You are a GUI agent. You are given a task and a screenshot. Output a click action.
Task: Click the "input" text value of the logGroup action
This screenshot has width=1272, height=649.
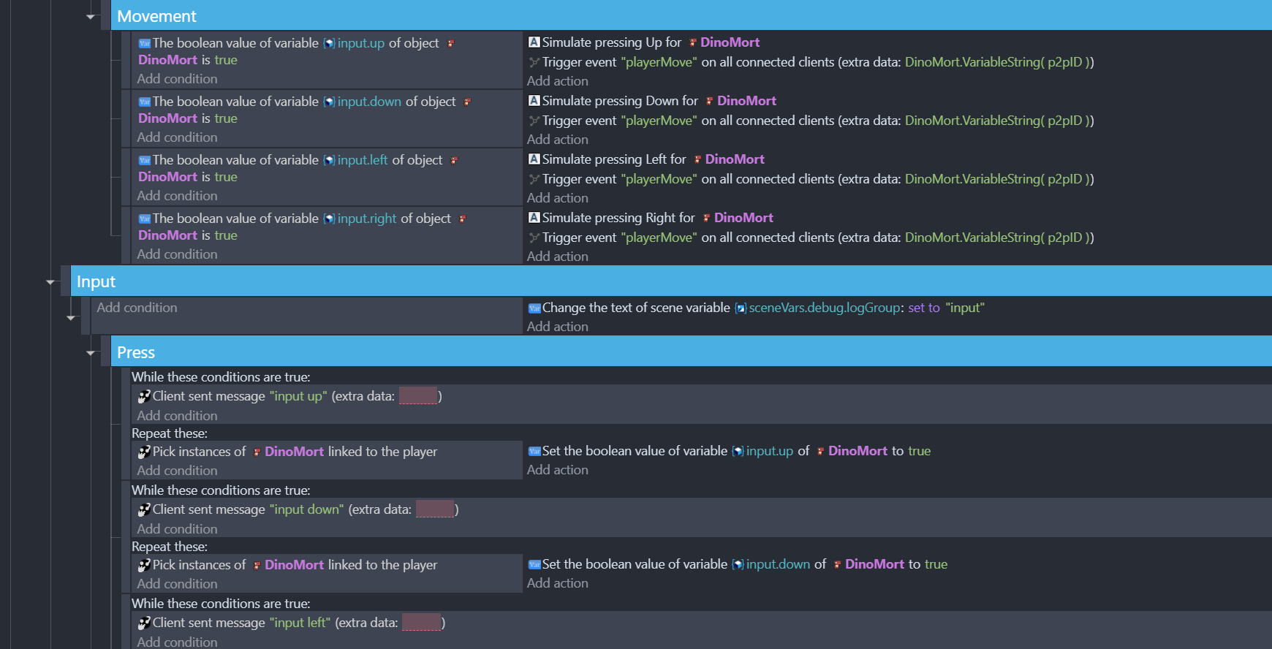pos(965,308)
